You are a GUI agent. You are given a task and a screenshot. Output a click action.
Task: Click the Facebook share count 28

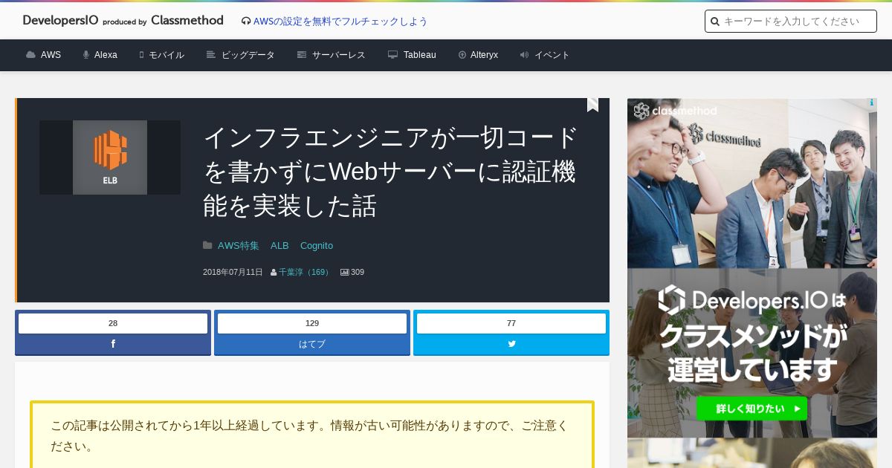click(113, 323)
